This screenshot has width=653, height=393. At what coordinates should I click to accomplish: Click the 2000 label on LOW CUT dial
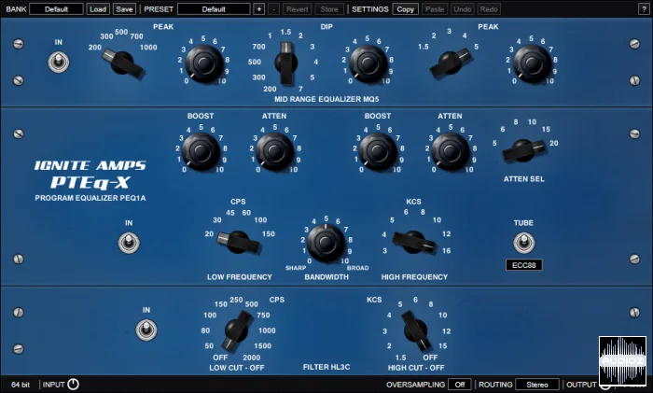tap(252, 358)
